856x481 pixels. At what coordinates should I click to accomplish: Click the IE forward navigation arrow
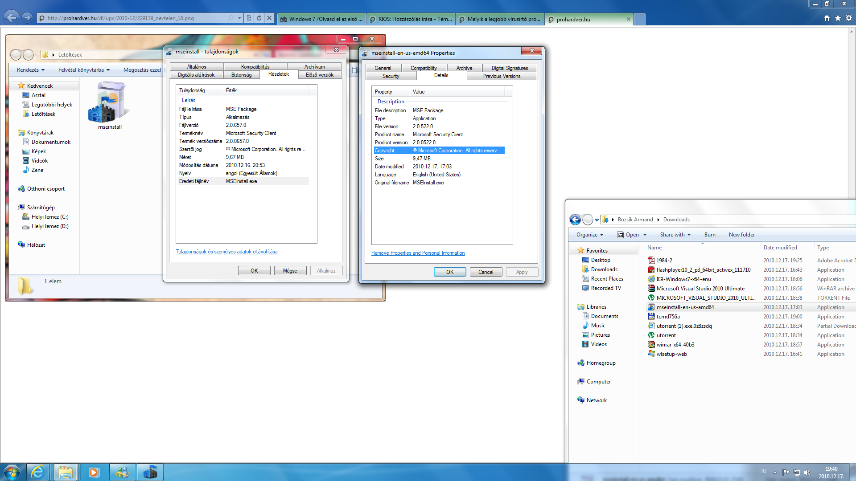coord(27,18)
